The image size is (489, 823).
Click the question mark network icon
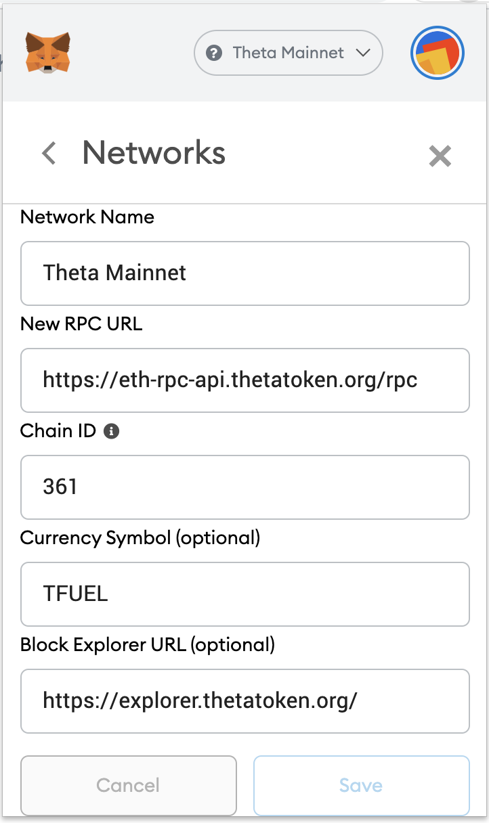[215, 53]
